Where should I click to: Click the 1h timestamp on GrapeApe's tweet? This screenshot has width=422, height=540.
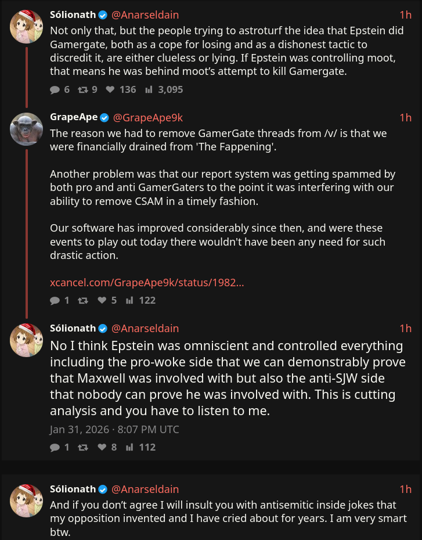405,117
